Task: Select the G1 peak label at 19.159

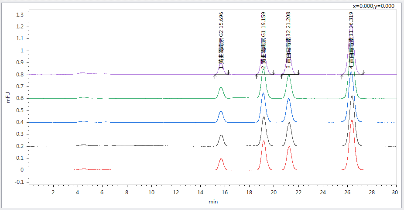Action: (264, 43)
